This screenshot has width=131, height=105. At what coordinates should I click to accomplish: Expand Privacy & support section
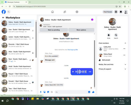point(112,69)
